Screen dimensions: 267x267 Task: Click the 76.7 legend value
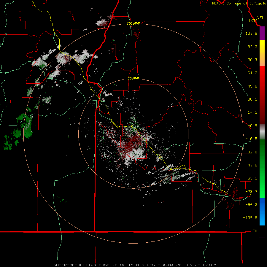252,60
